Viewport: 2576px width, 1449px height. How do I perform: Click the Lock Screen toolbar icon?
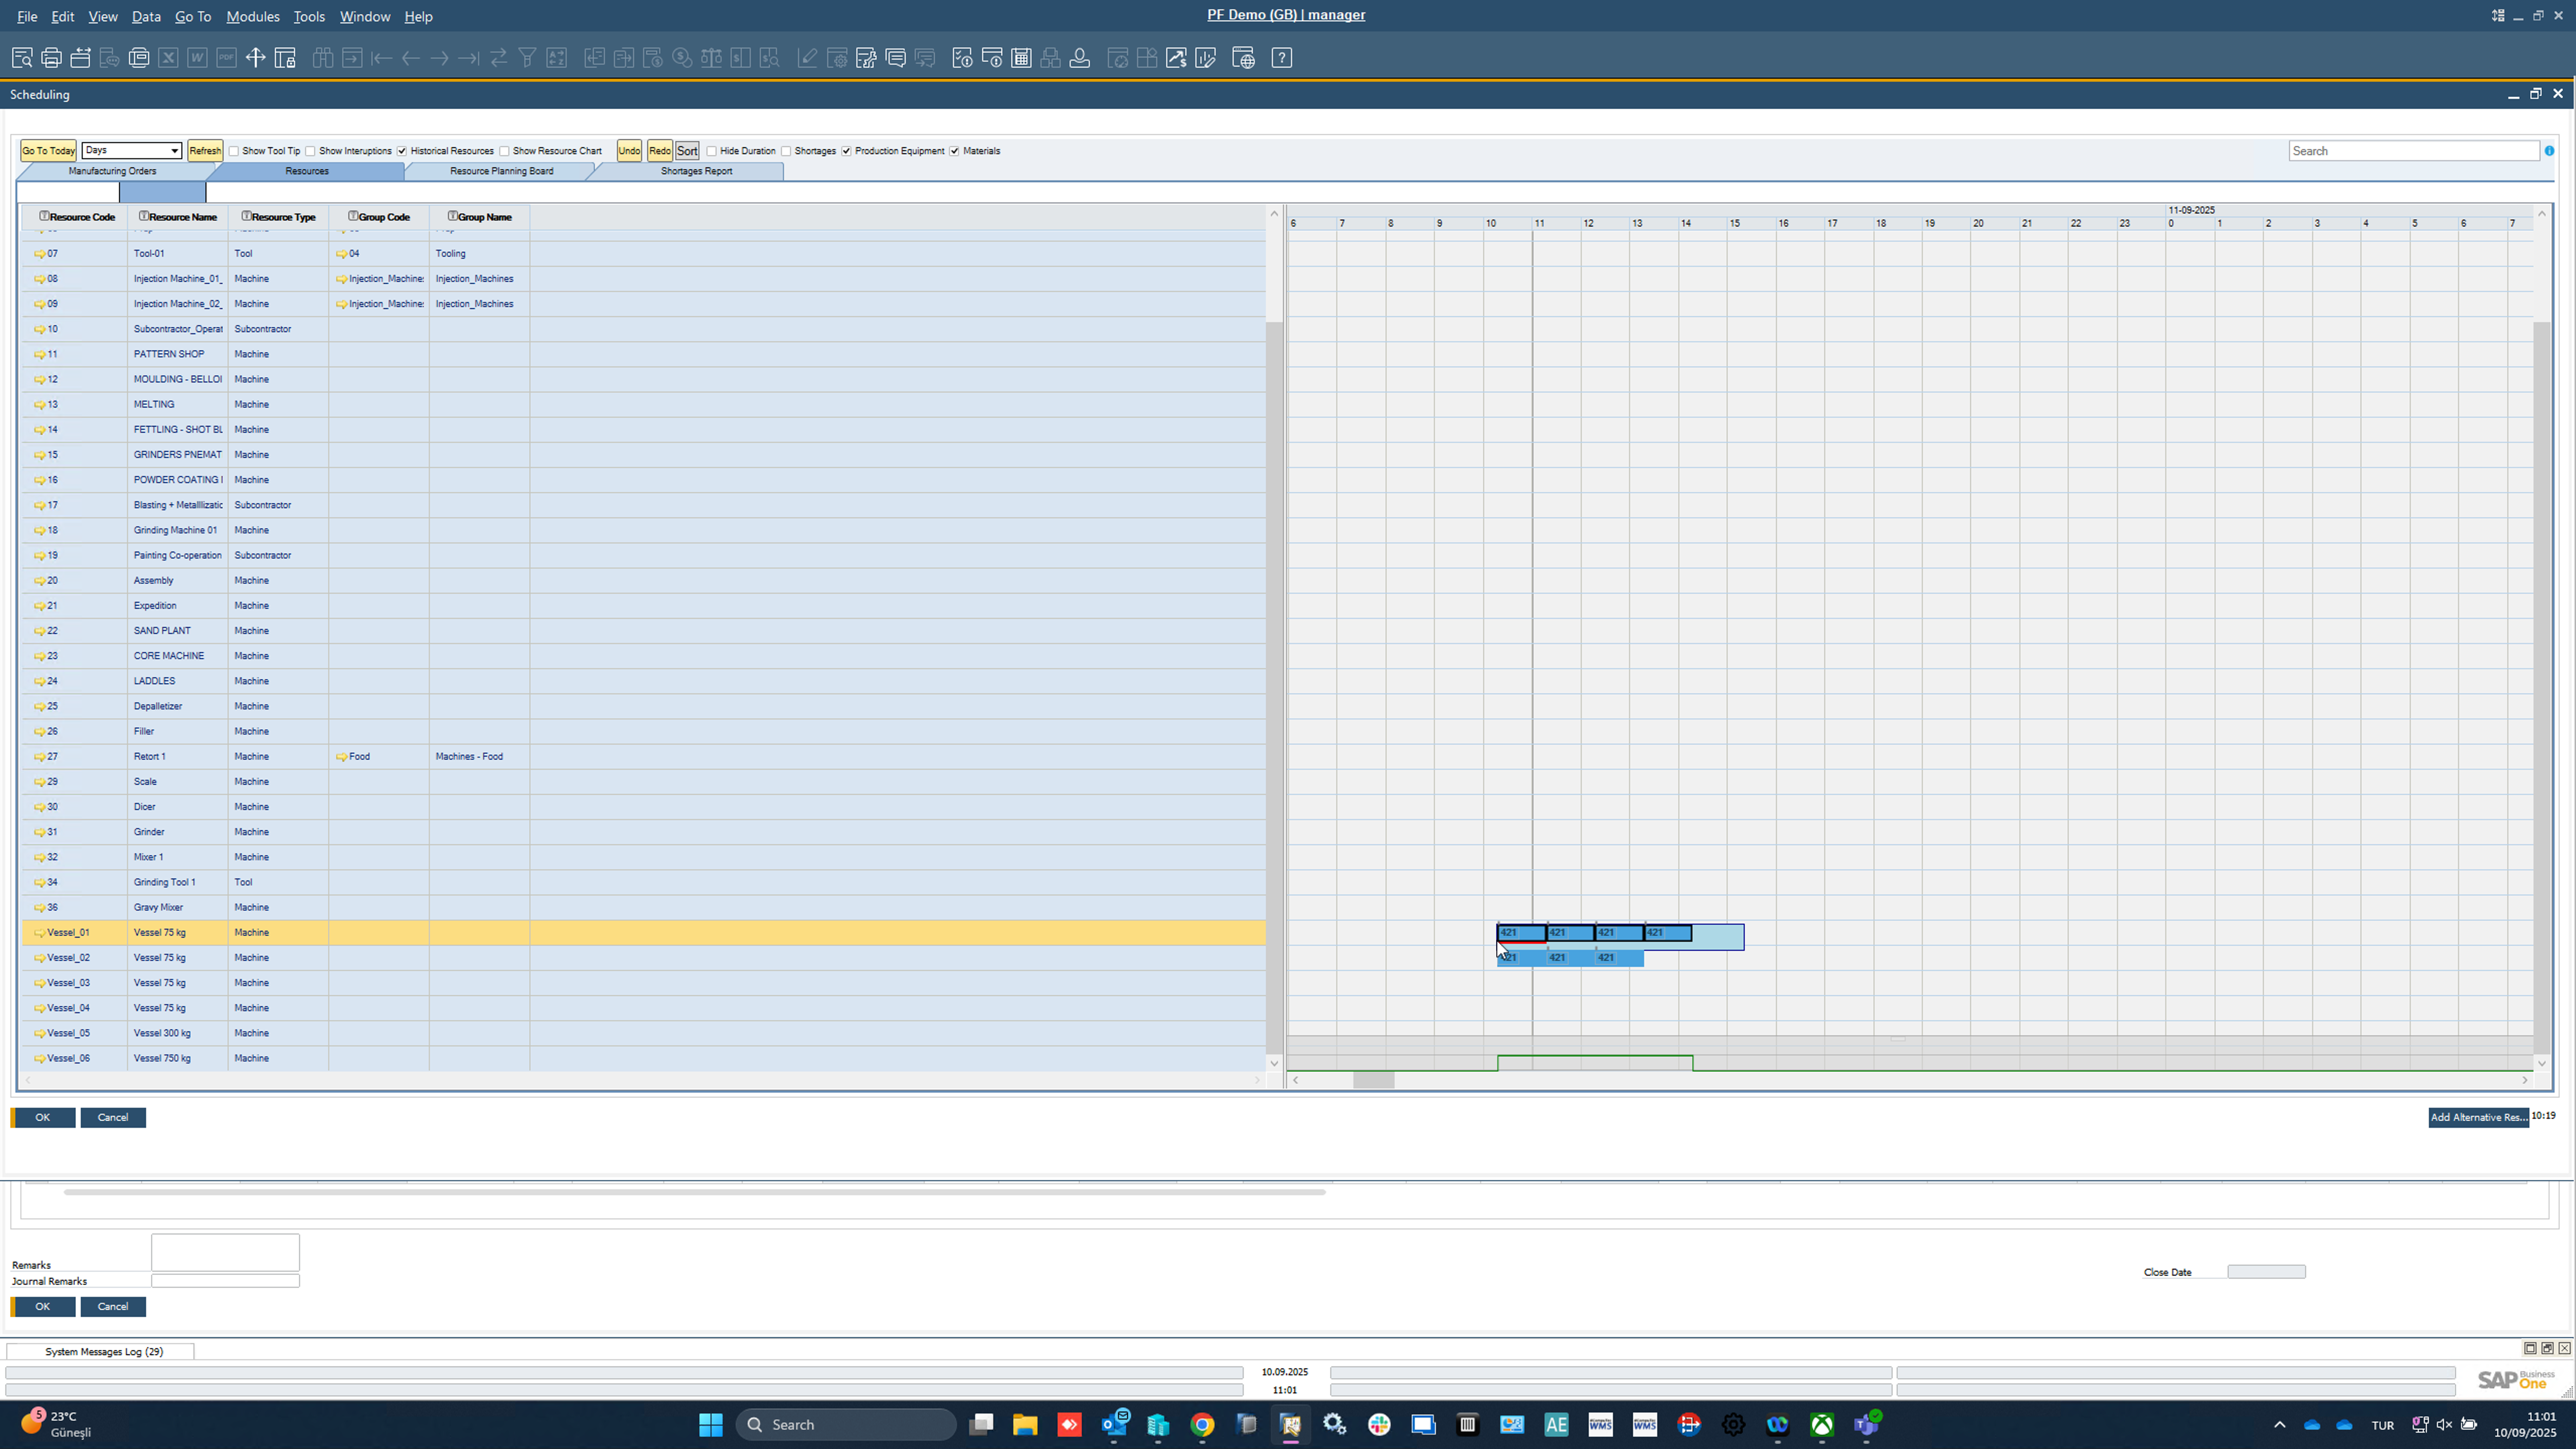click(x=285, y=58)
